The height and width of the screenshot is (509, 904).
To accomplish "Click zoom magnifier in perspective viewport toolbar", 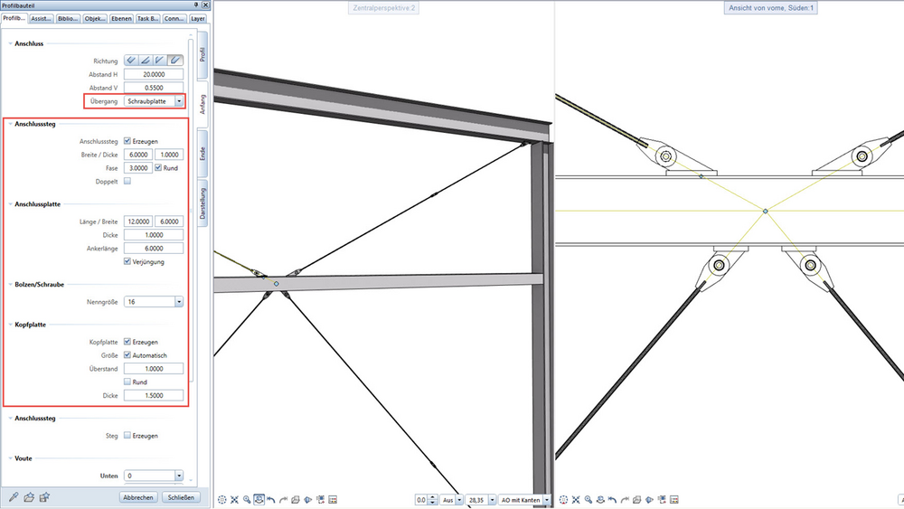I will 247,500.
